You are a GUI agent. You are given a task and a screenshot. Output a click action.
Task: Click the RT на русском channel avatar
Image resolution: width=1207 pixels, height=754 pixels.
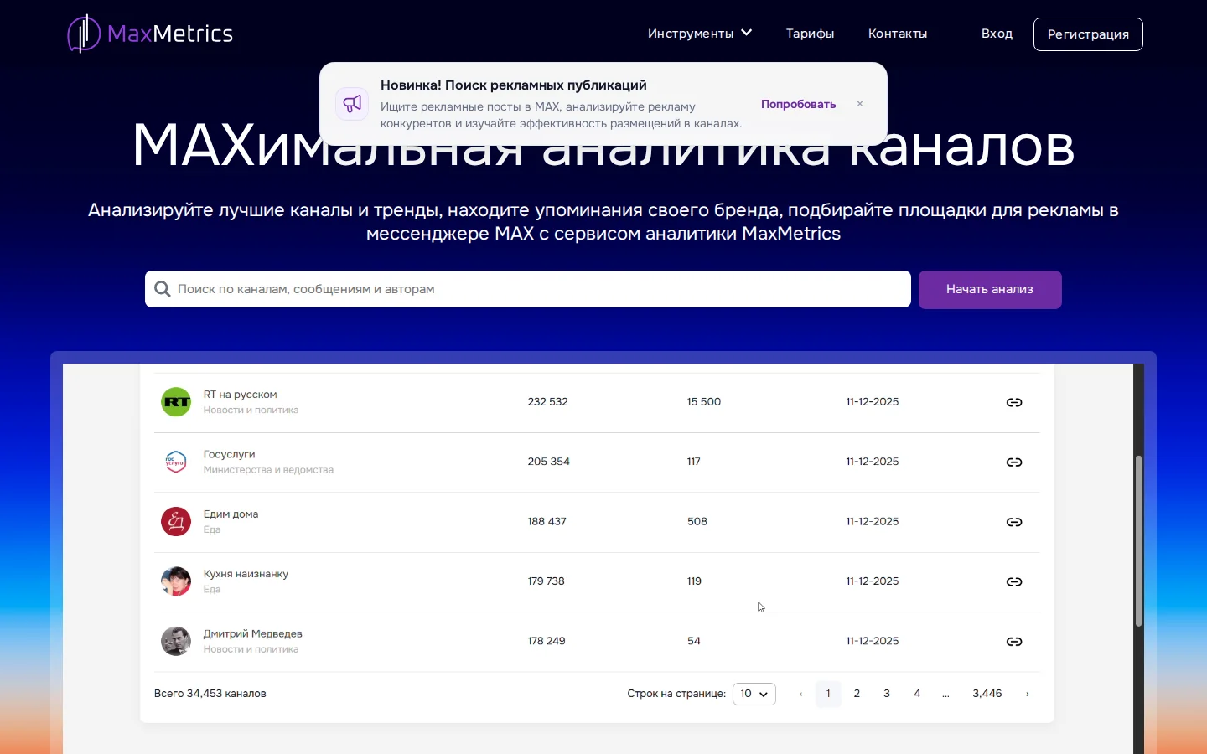176,402
